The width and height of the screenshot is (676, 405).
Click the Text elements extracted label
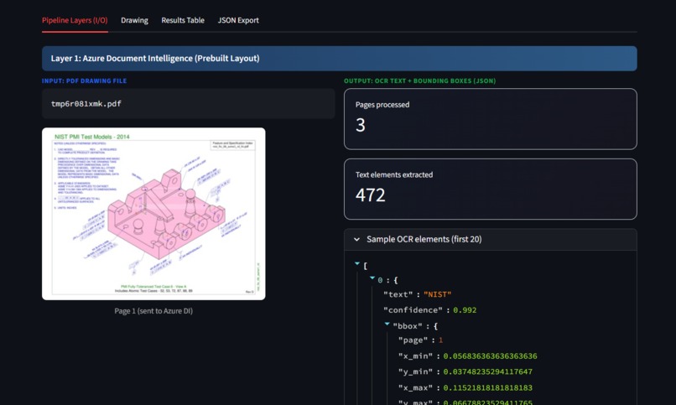(394, 175)
